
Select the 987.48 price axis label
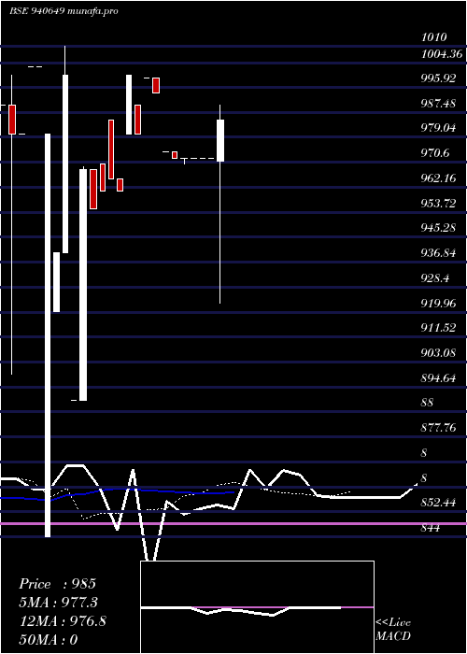(x=438, y=104)
